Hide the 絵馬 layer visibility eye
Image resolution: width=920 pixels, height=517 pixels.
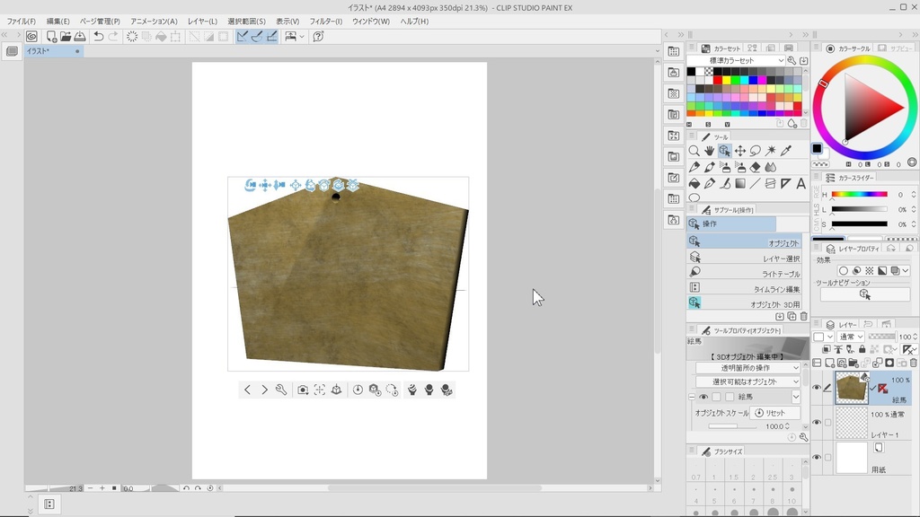817,388
